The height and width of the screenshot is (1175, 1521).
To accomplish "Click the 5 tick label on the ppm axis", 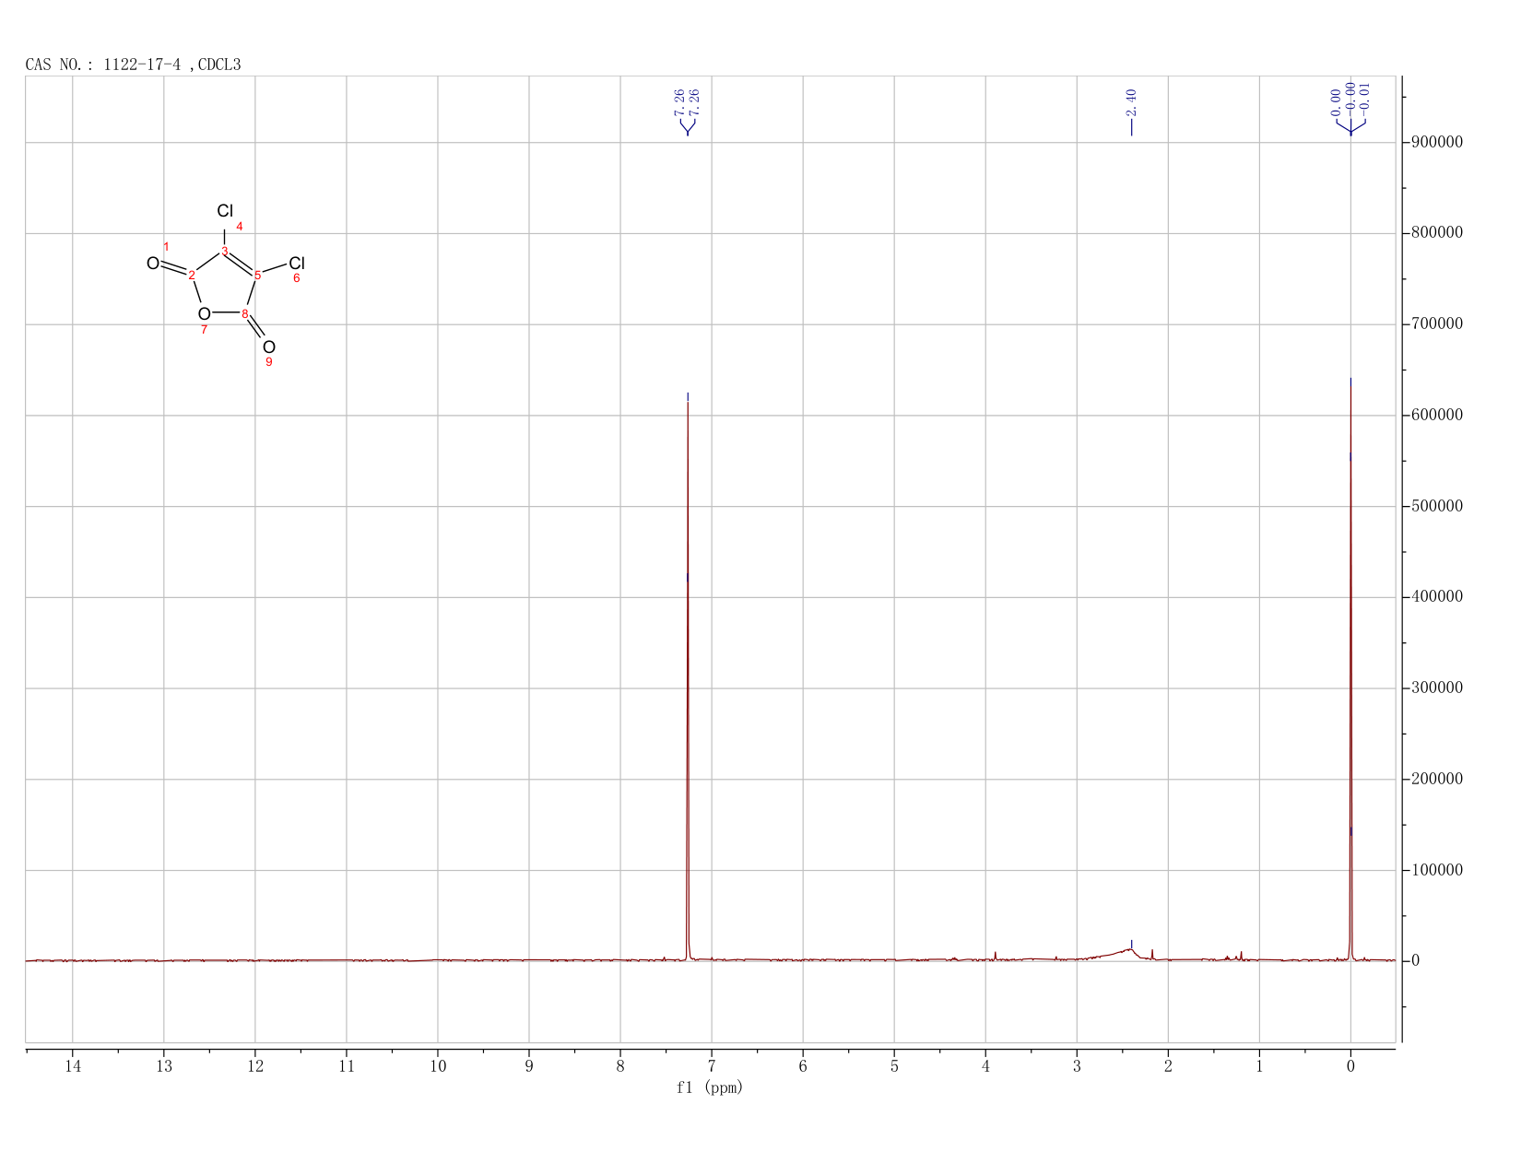I will coord(894,1066).
